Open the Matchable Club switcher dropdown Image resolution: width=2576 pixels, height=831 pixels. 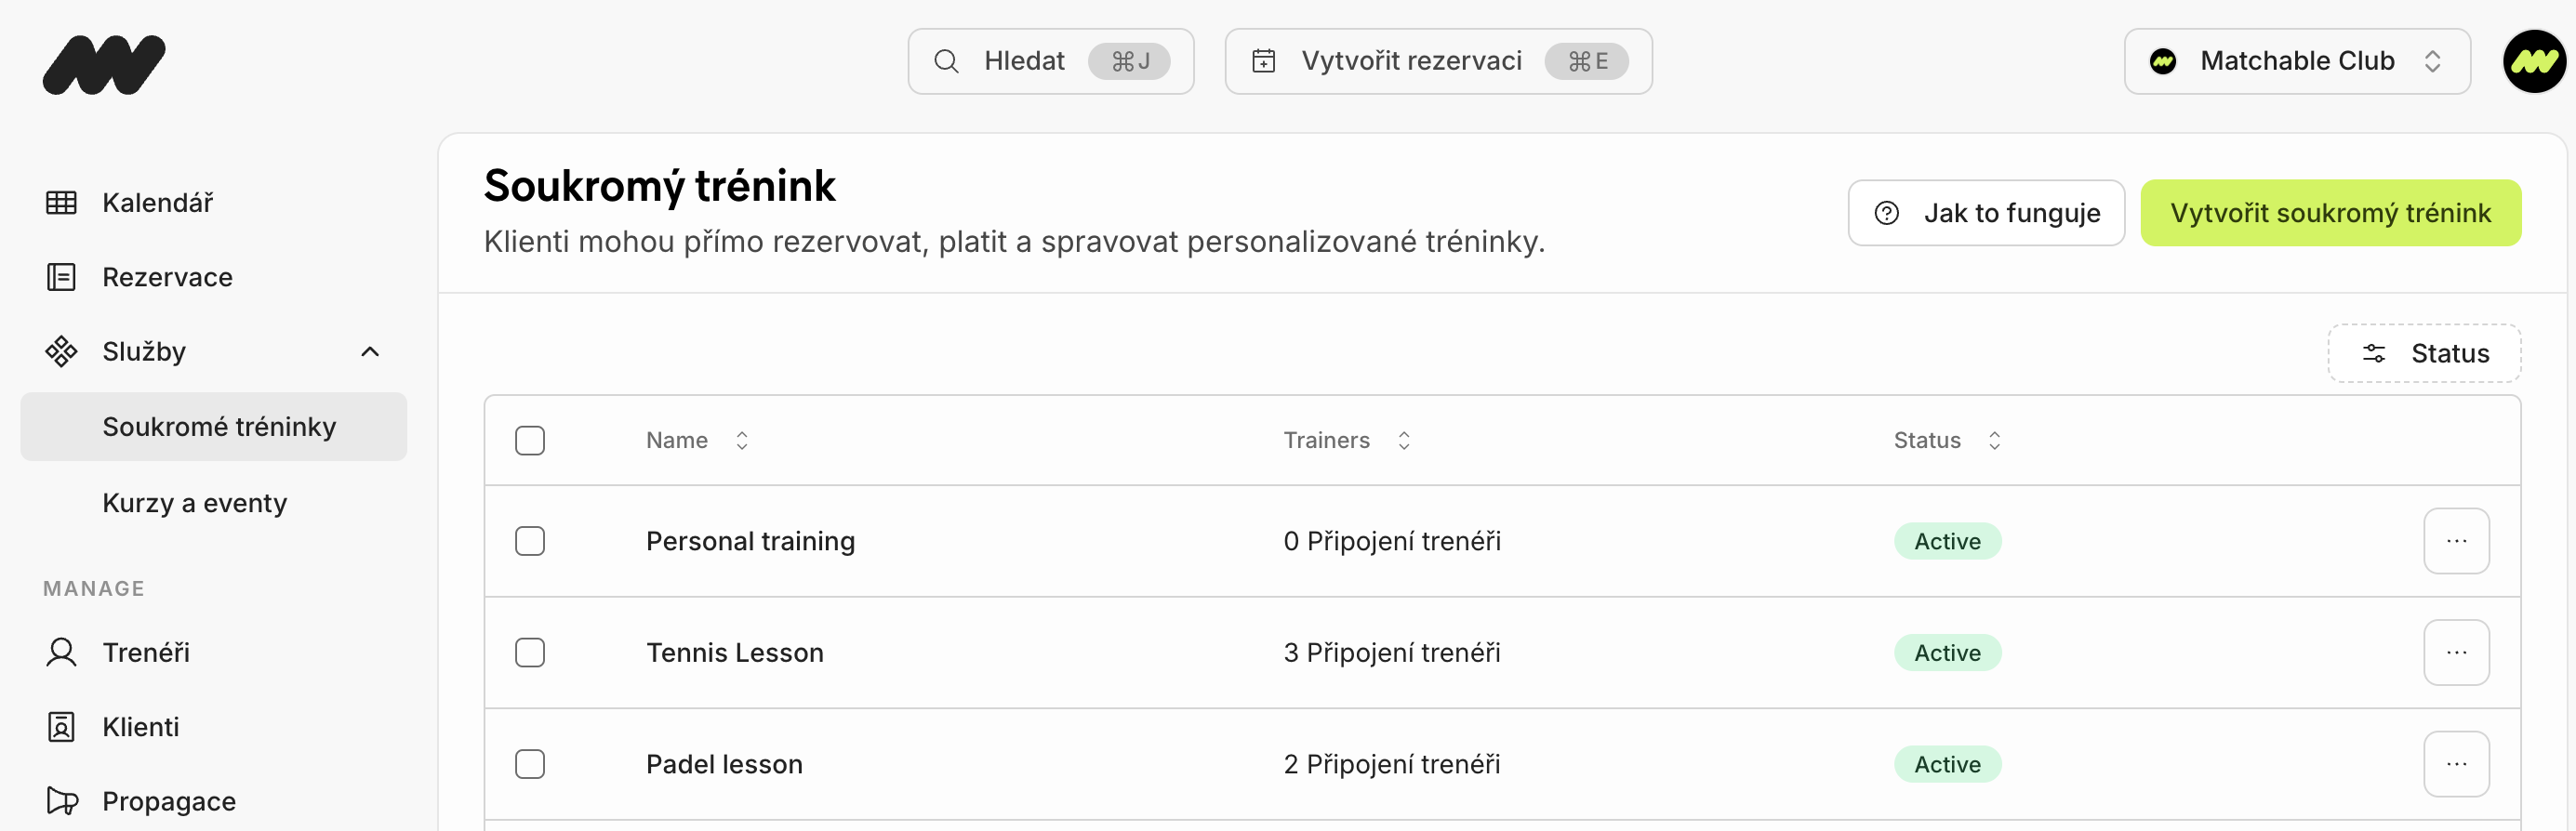point(2296,62)
